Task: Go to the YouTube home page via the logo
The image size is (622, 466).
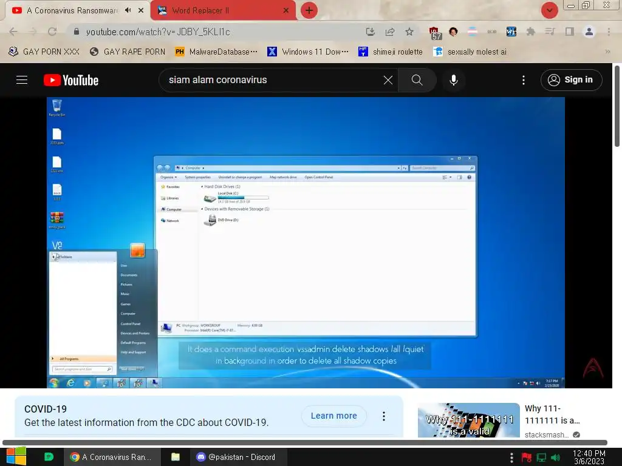Action: pos(71,80)
